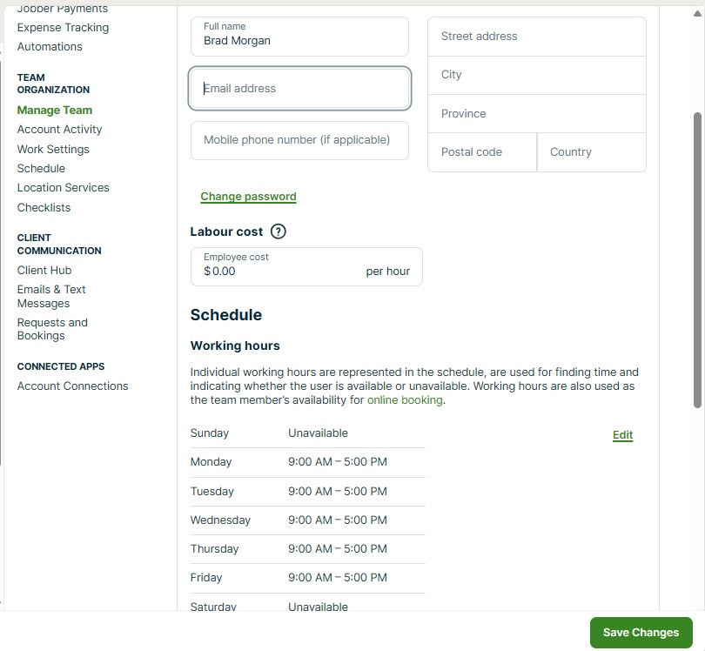Open Account Connections page
This screenshot has height=651, width=705.
point(72,386)
